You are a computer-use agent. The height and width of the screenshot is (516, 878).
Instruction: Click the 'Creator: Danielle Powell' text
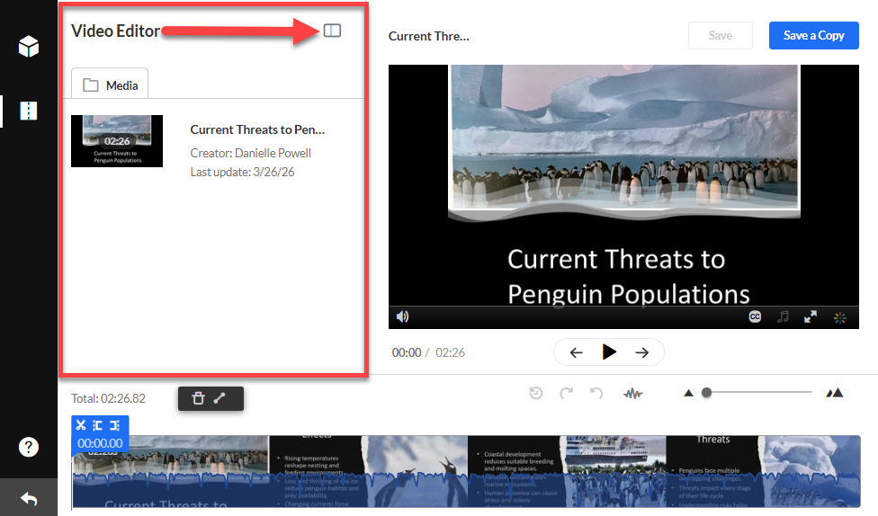[x=250, y=153]
